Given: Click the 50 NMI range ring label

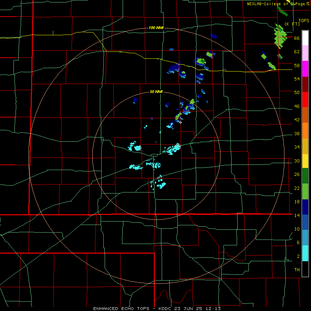Looking at the screenshot, I should pos(156,92).
